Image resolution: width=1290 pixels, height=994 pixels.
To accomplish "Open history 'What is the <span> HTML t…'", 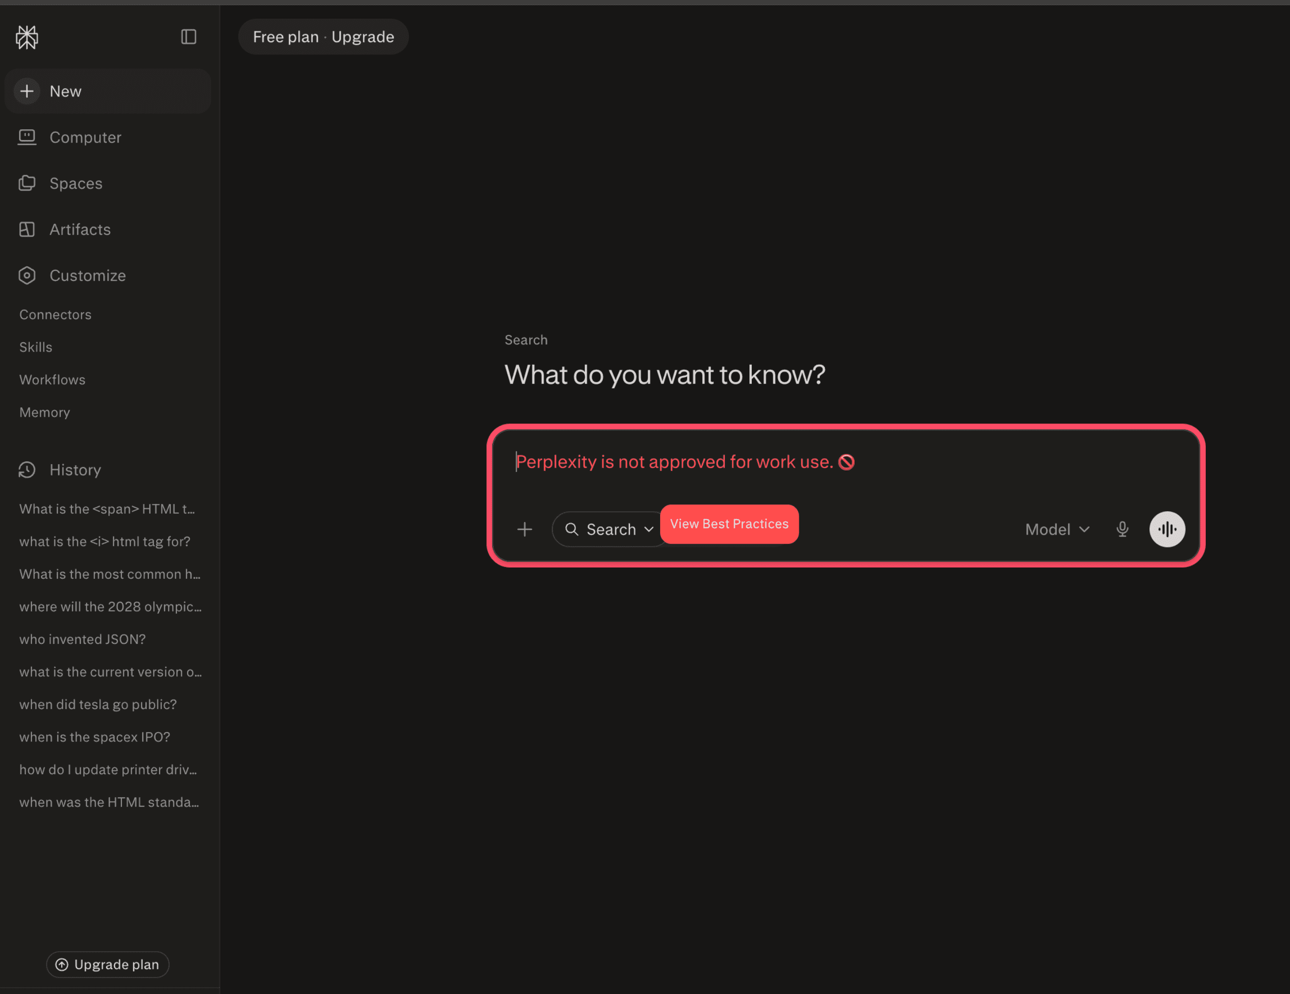I will coord(108,509).
